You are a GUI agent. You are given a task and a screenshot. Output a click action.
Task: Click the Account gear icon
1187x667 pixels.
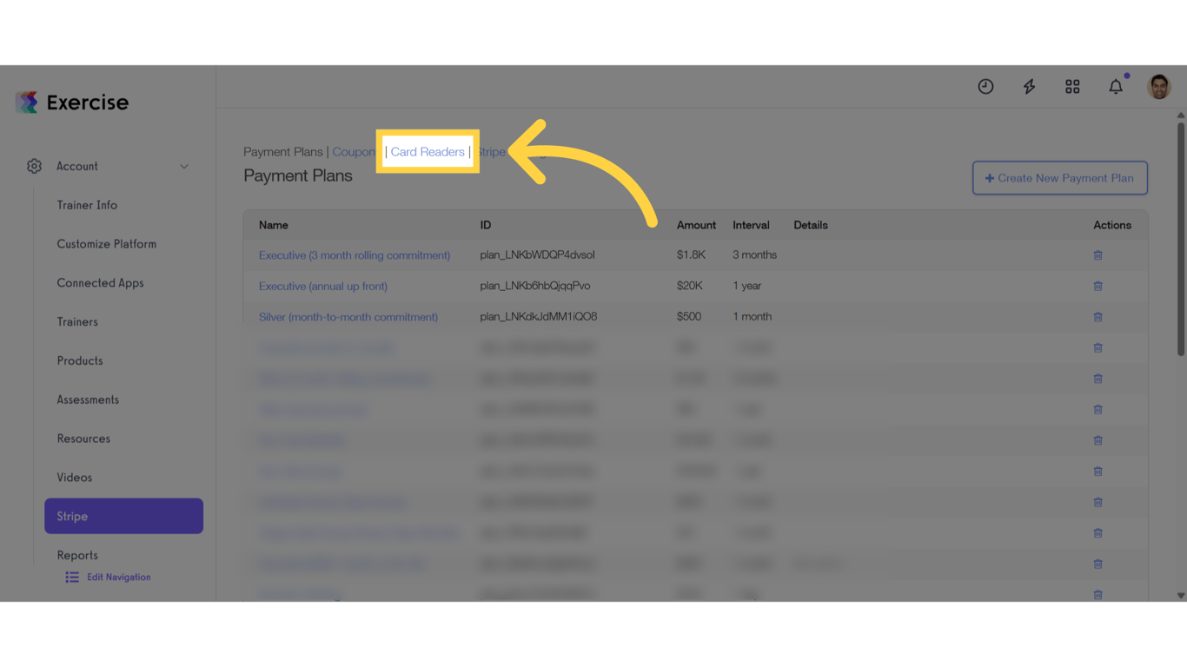pos(34,166)
